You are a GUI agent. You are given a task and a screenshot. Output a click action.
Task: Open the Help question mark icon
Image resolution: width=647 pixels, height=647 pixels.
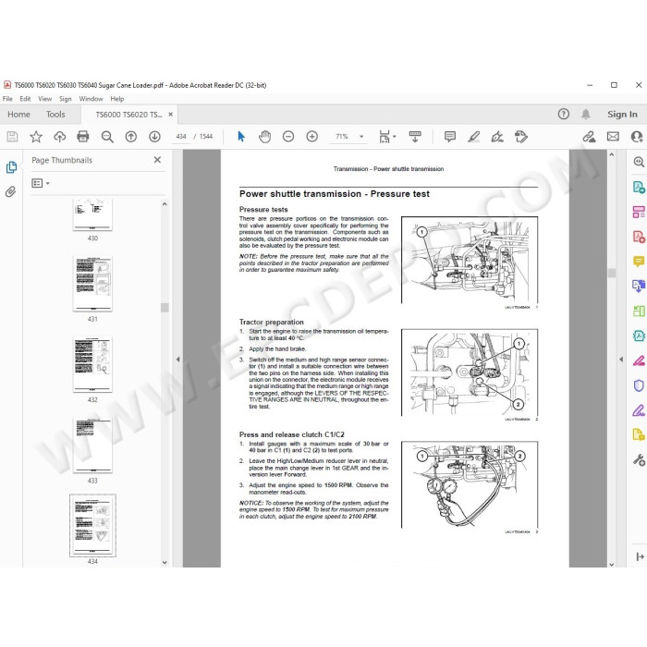tap(563, 115)
